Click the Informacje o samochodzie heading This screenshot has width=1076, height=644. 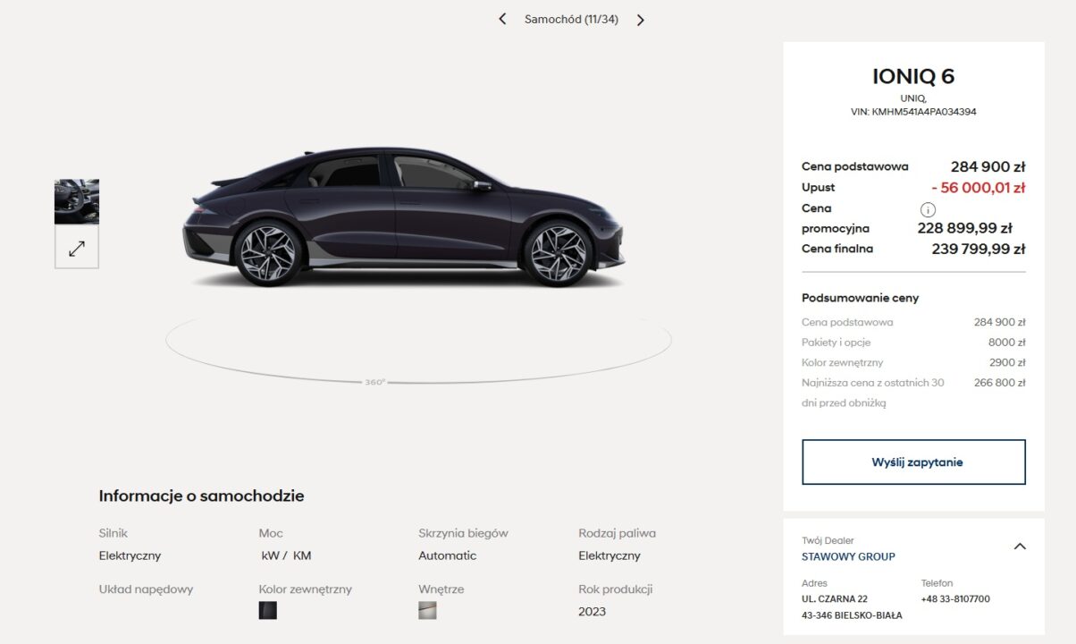coord(201,496)
